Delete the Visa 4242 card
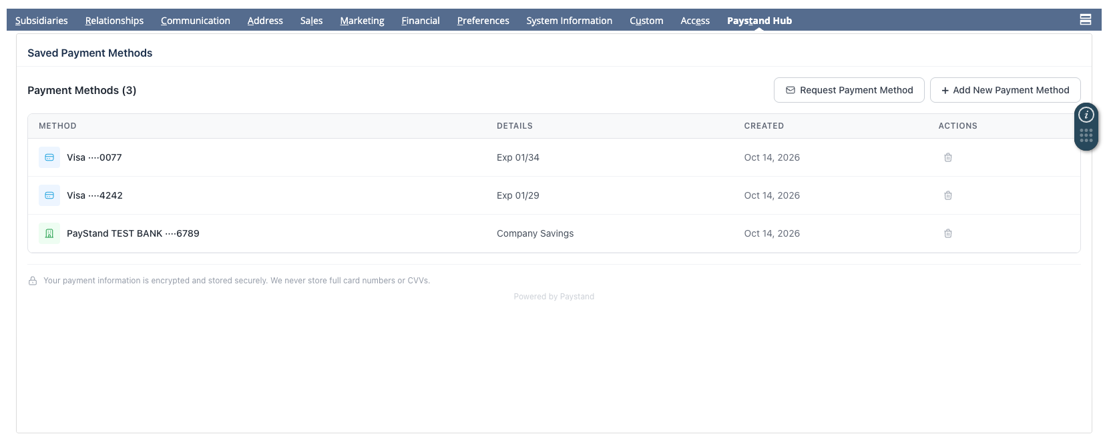Image resolution: width=1107 pixels, height=446 pixels. pos(947,195)
